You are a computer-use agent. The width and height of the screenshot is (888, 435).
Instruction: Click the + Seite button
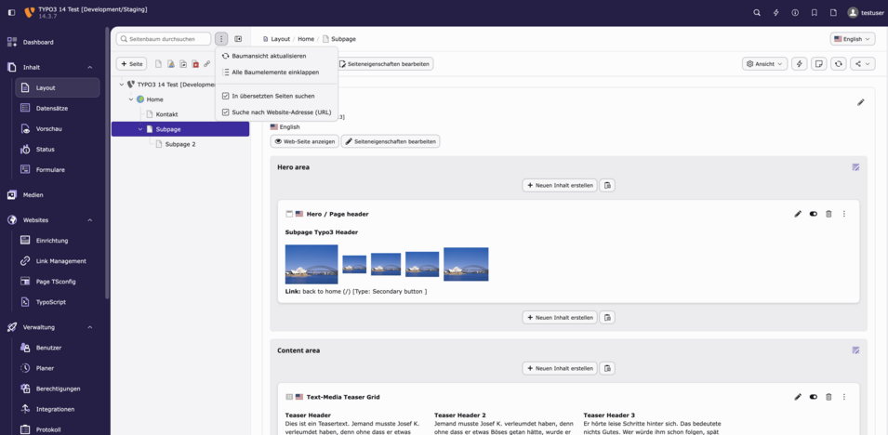click(x=131, y=64)
